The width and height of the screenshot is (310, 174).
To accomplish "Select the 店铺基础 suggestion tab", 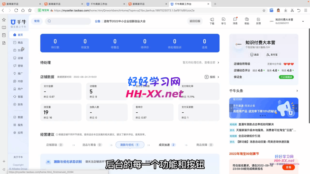I will pyautogui.click(x=54, y=145).
